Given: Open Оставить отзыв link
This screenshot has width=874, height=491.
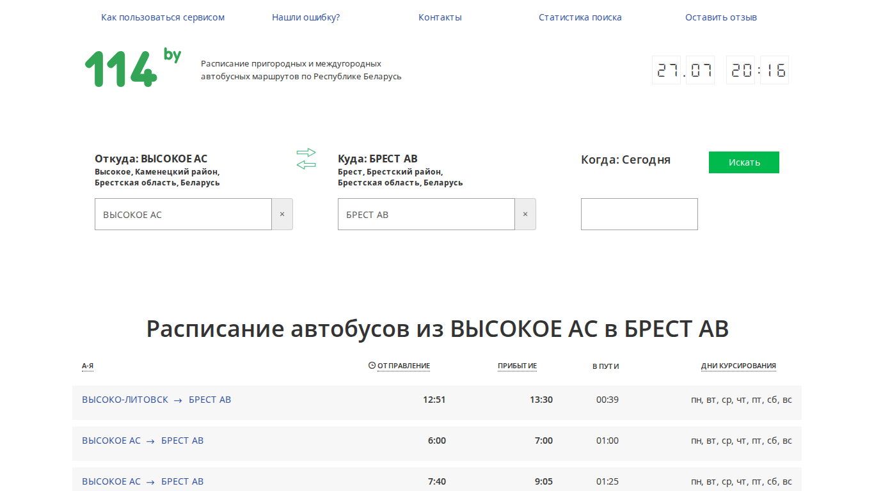Looking at the screenshot, I should pos(721,17).
